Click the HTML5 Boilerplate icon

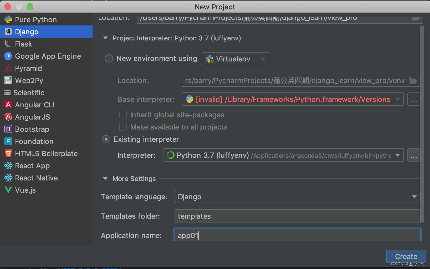(8, 153)
